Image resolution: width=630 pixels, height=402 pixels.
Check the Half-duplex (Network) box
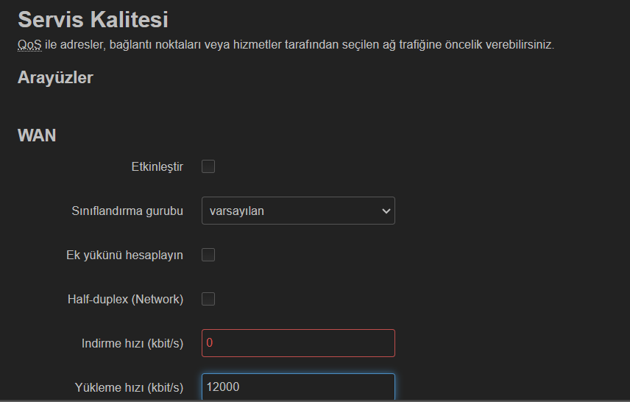coord(208,299)
